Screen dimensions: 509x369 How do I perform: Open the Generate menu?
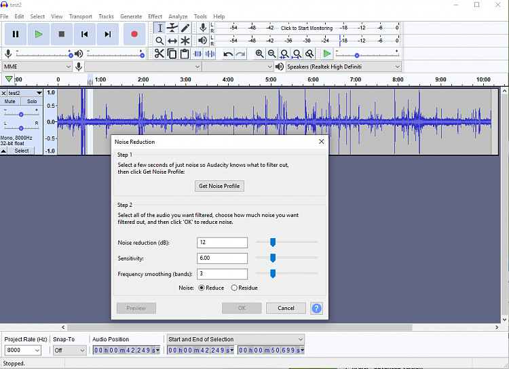(x=131, y=16)
